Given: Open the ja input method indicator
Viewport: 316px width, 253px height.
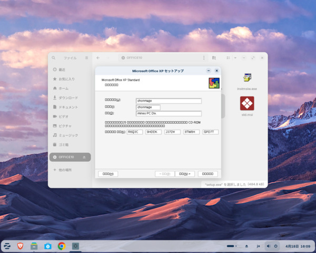Looking at the screenshot, I should point(258,246).
